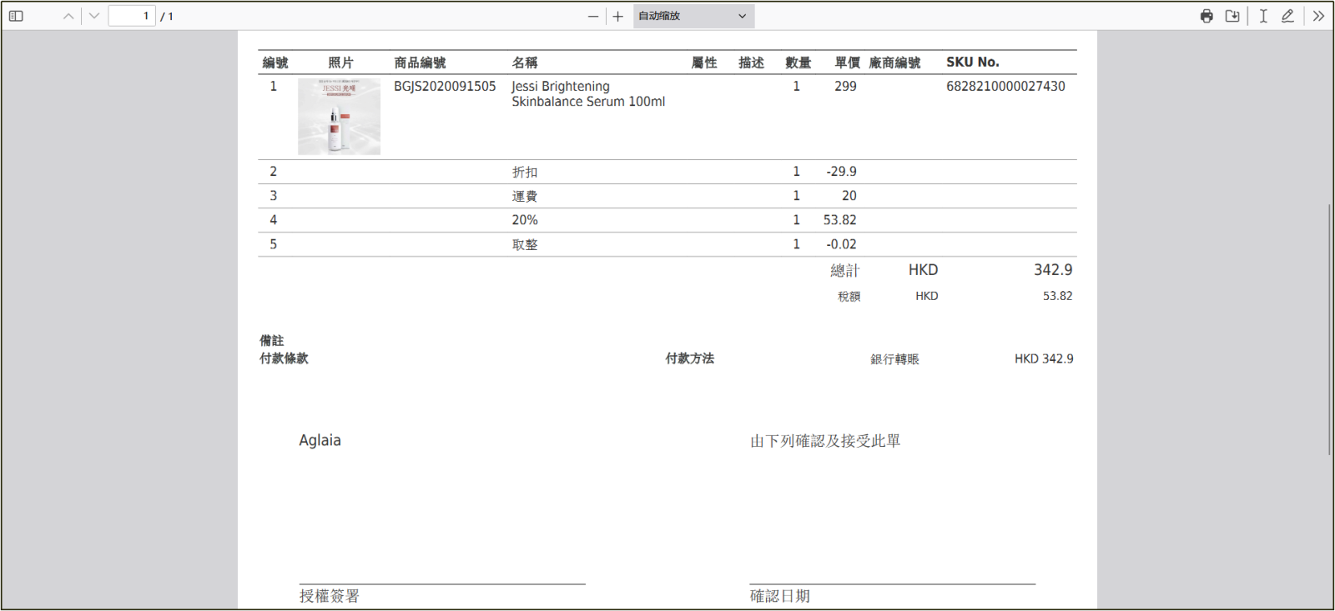Go to previous page arrow
Image resolution: width=1335 pixels, height=611 pixels.
click(68, 16)
